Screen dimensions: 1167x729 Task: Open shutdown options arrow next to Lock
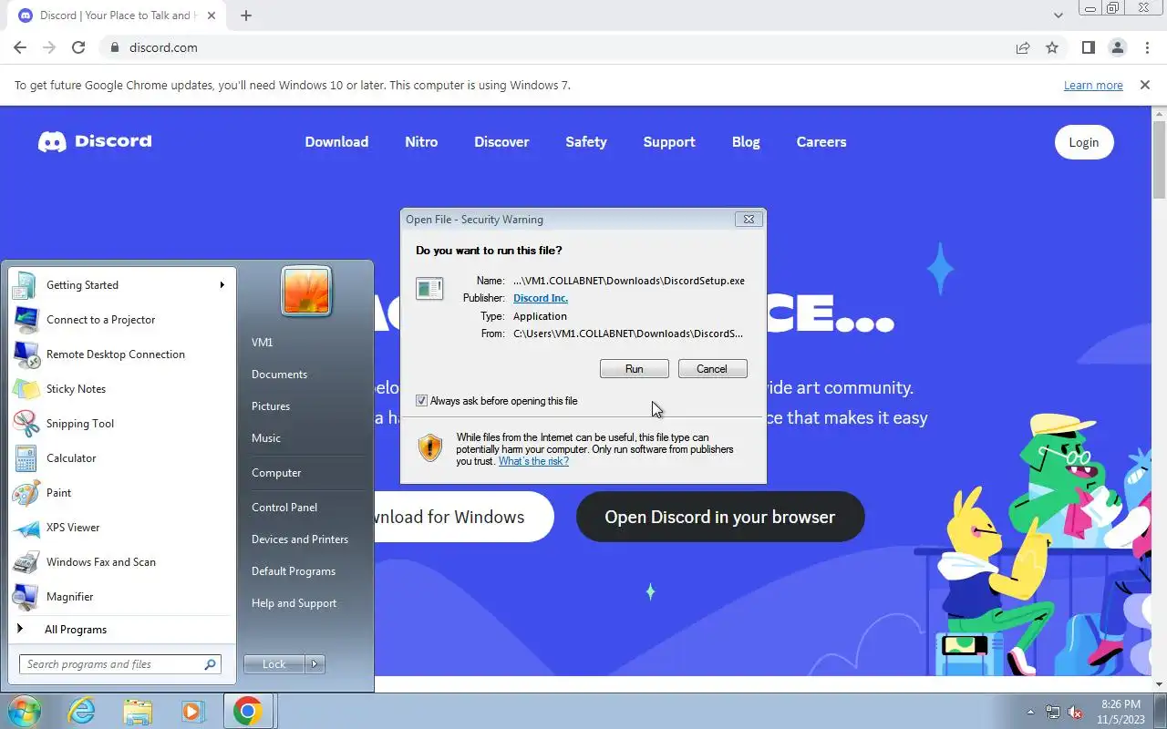[x=315, y=664]
